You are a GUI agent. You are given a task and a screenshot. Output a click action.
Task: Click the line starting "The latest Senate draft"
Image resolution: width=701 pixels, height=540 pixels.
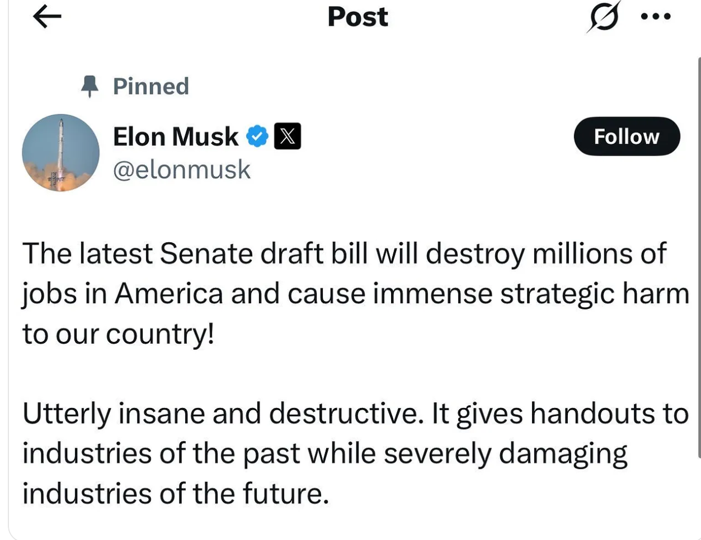coord(344,253)
